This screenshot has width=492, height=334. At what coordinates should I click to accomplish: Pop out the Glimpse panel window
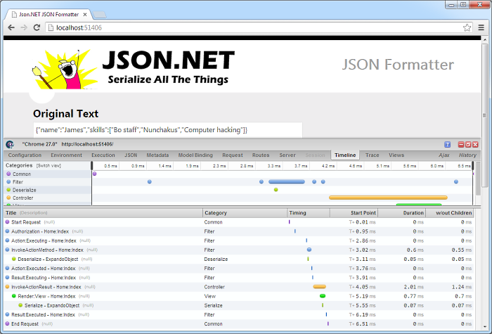468,144
